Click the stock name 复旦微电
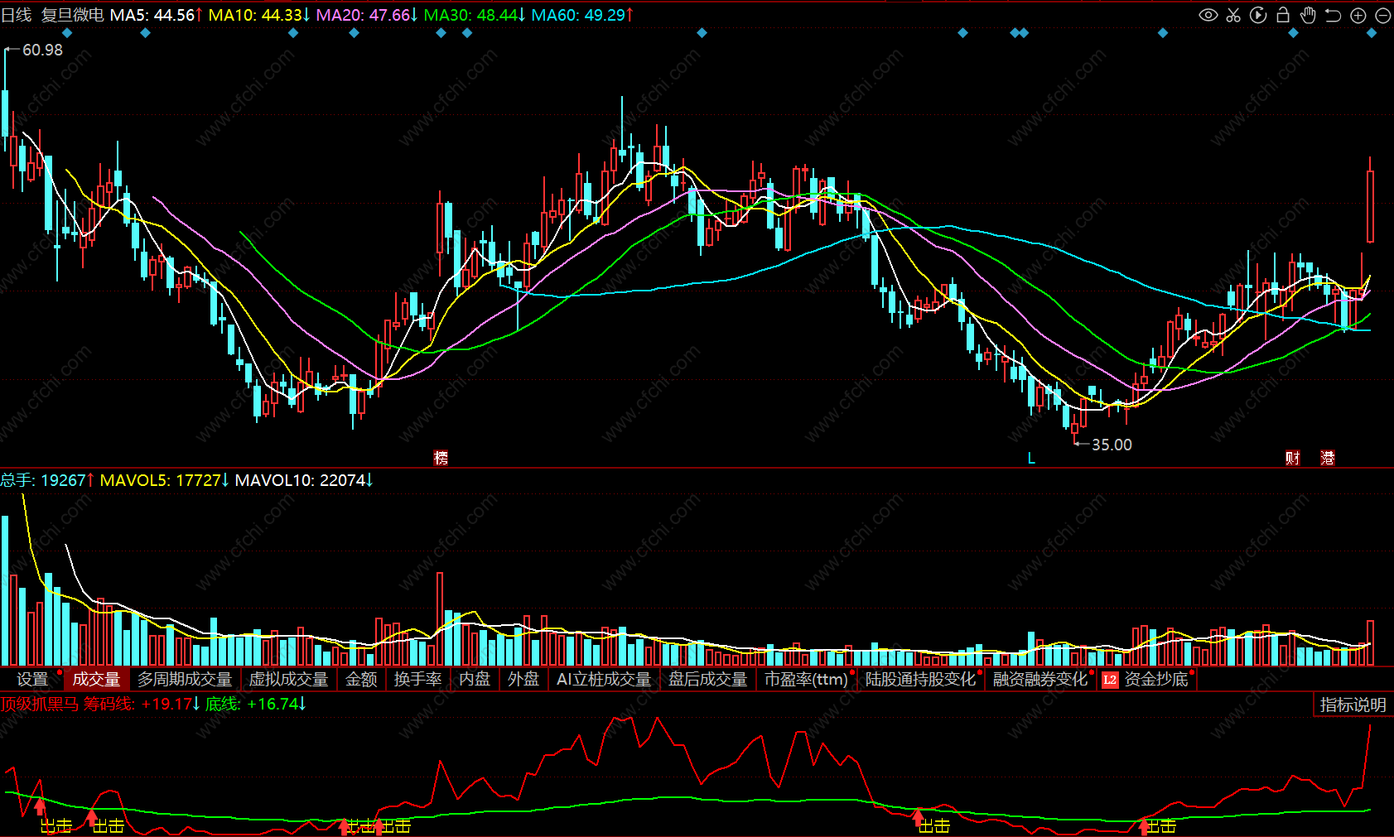This screenshot has width=1394, height=837. point(73,15)
